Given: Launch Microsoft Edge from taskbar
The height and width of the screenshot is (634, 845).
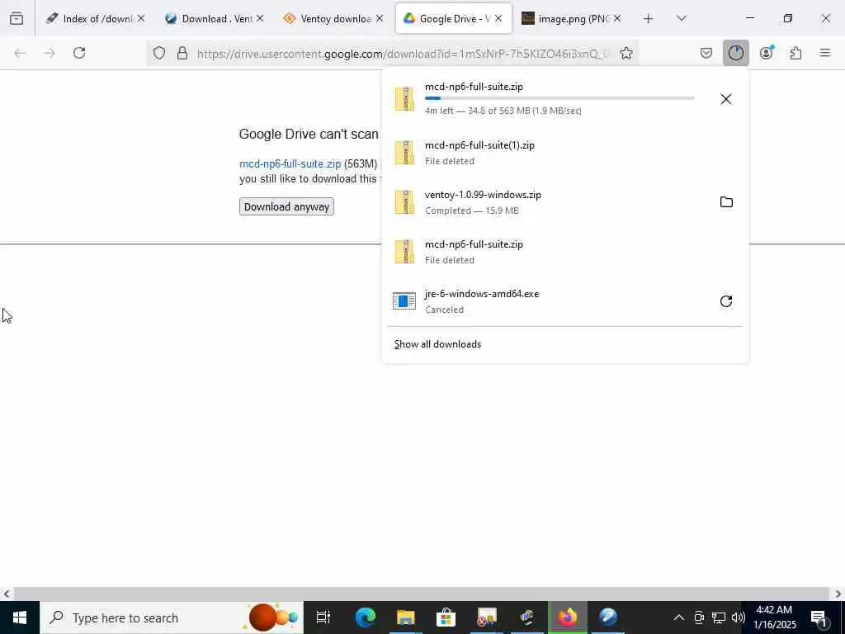Looking at the screenshot, I should click(x=366, y=617).
